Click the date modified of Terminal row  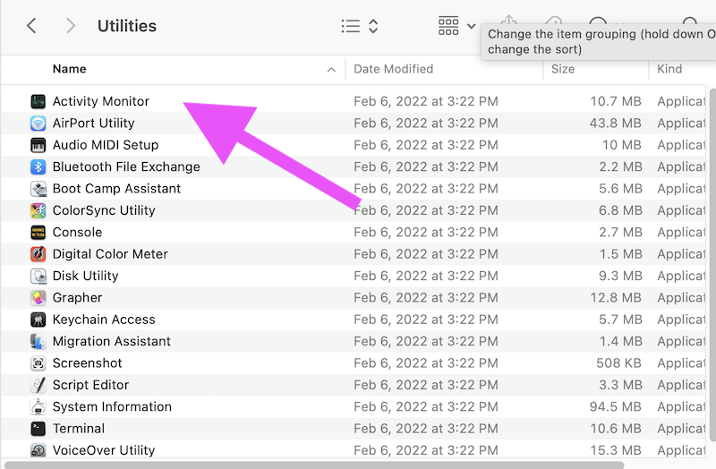pyautogui.click(x=426, y=429)
